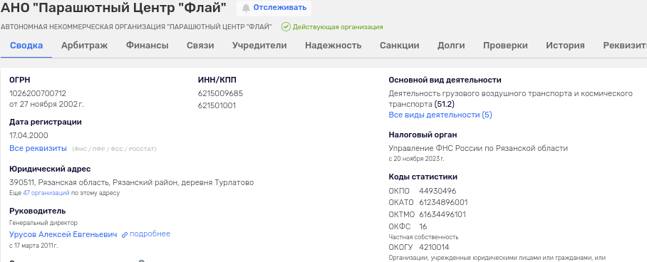Open the Реквизиты tab
This screenshot has width=647, height=262.
[625, 46]
